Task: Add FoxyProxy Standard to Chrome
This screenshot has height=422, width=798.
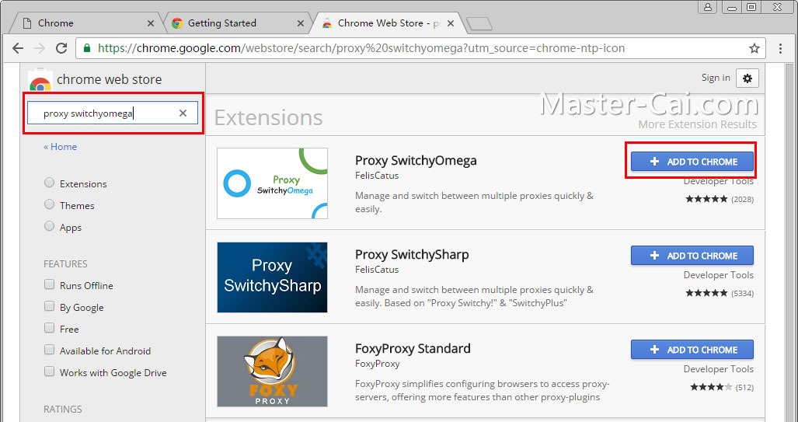Action: click(x=692, y=350)
